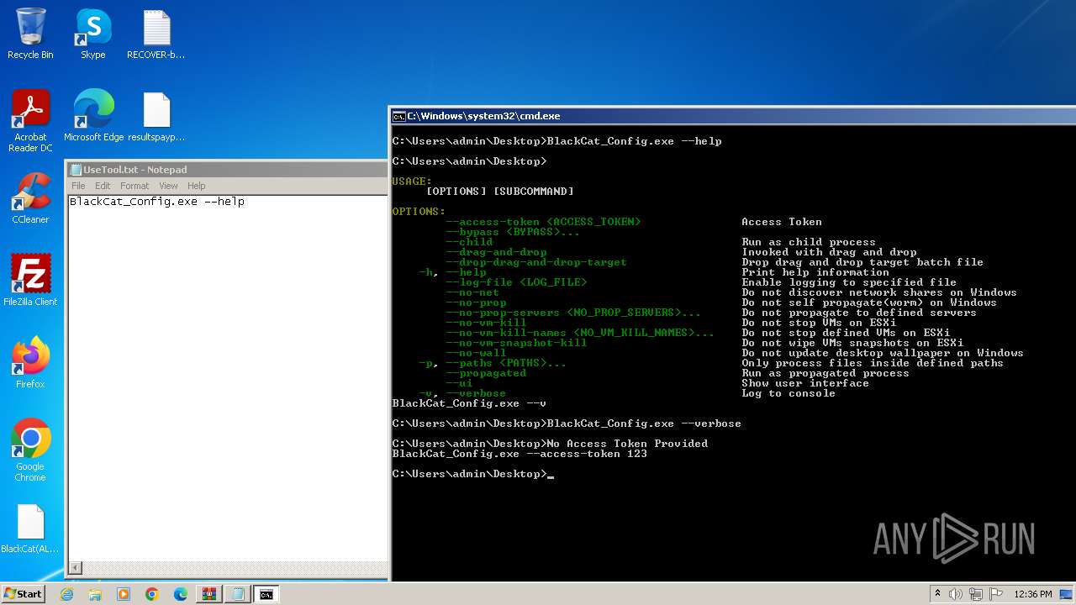Open the Action Center flag icon
The image size is (1076, 605).
[996, 594]
